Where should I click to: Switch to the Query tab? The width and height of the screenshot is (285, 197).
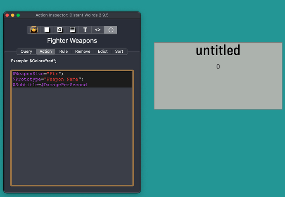point(26,52)
